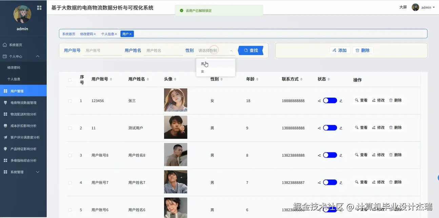Click the 删除 button beside 添加
Screen dimensions: 439x218
pos(363,50)
